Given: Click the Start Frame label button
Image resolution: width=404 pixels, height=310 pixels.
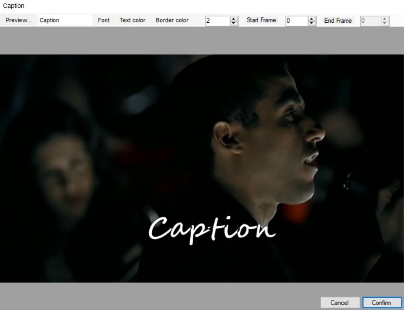Looking at the screenshot, I should pos(261,20).
